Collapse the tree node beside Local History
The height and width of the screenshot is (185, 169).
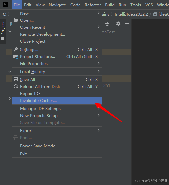point(10,72)
